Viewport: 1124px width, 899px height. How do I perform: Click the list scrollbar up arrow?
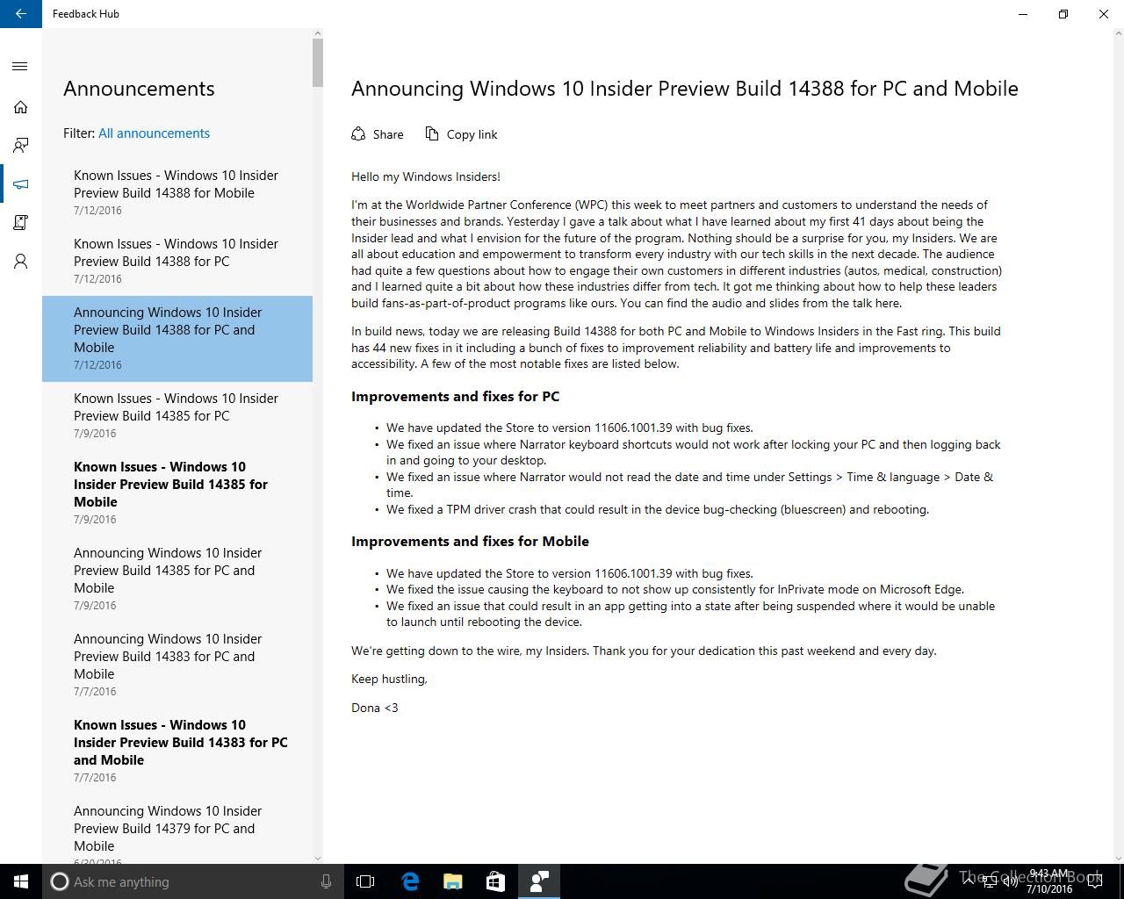pos(318,33)
